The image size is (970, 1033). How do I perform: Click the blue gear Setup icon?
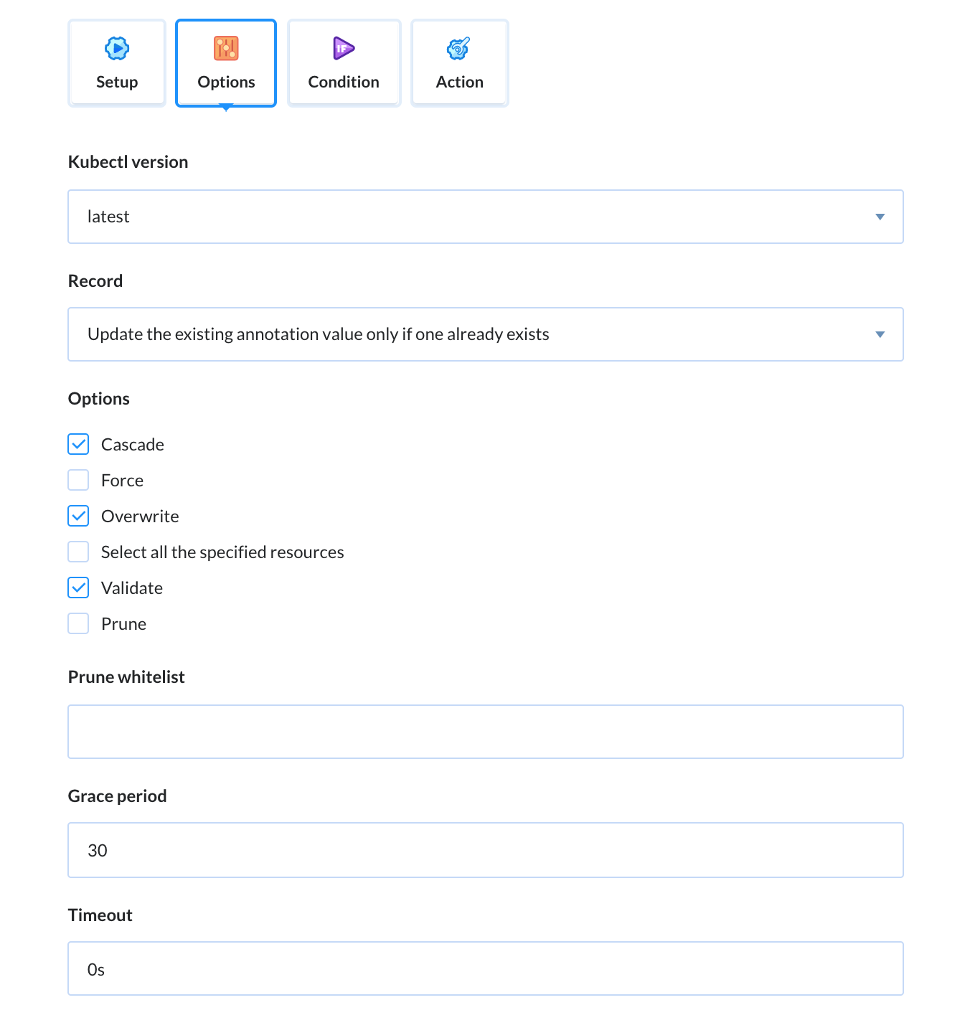click(x=117, y=49)
